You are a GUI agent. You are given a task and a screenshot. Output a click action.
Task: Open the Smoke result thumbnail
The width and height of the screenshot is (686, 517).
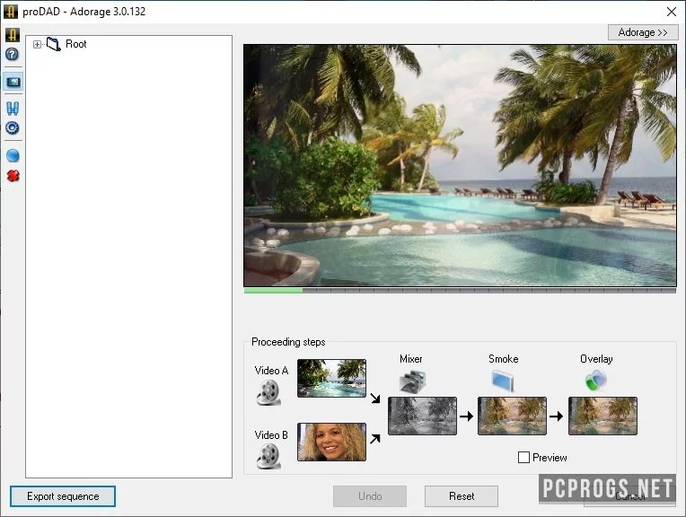coord(512,416)
